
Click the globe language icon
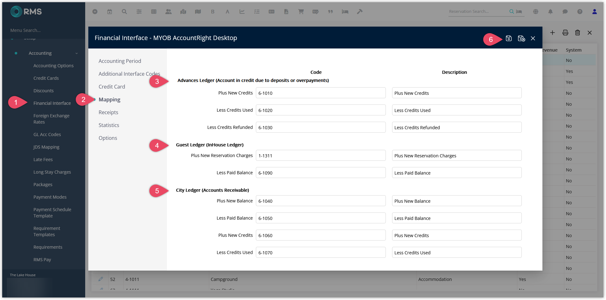click(x=536, y=12)
